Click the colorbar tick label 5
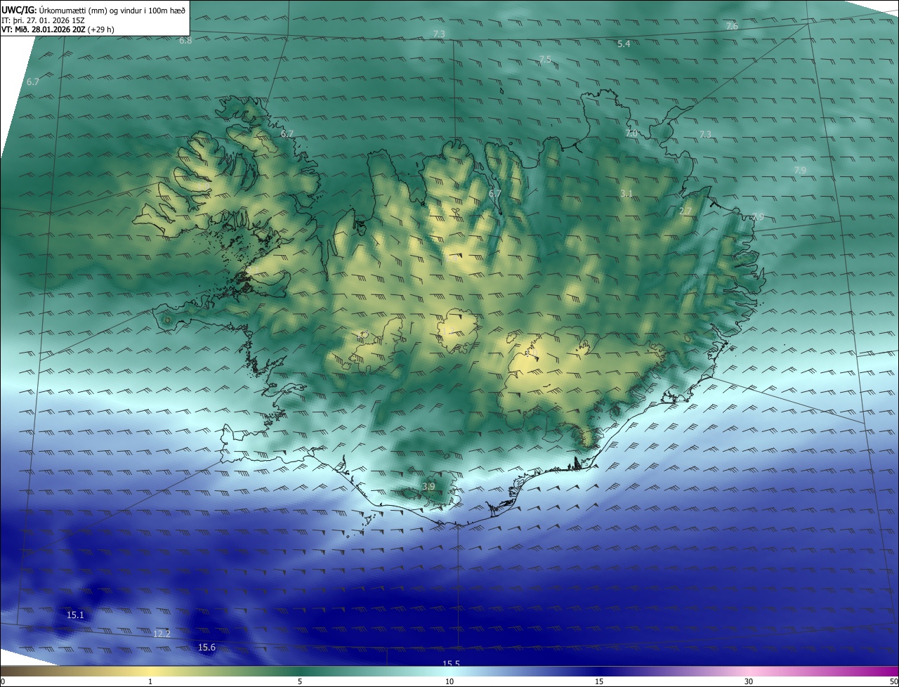Image resolution: width=899 pixels, height=687 pixels. [x=300, y=681]
